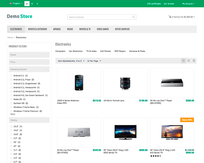Open Computers subcategory
This screenshot has width=204, height=163.
pos(60,51)
